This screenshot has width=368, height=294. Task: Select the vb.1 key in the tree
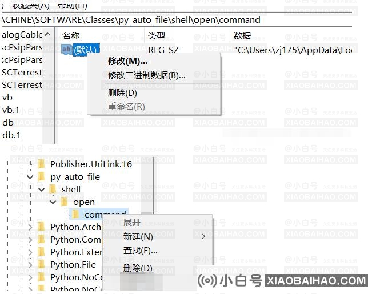coord(11,110)
